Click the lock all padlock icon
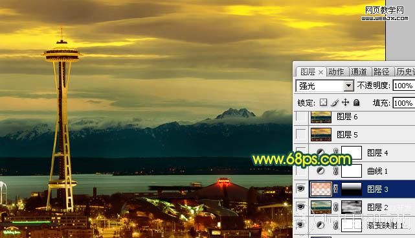 coord(357,102)
